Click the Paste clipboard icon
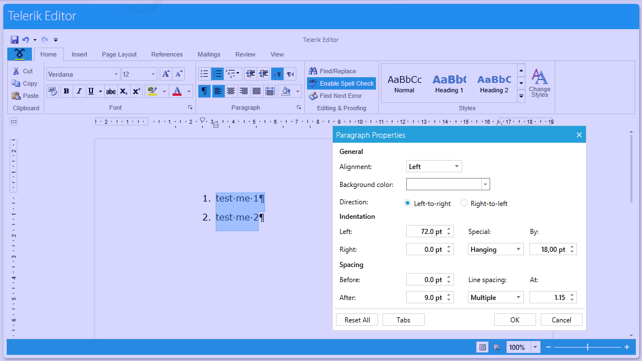 16,96
